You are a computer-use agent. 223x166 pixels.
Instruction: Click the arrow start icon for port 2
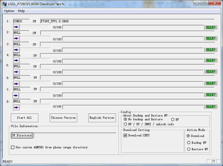point(16,38)
